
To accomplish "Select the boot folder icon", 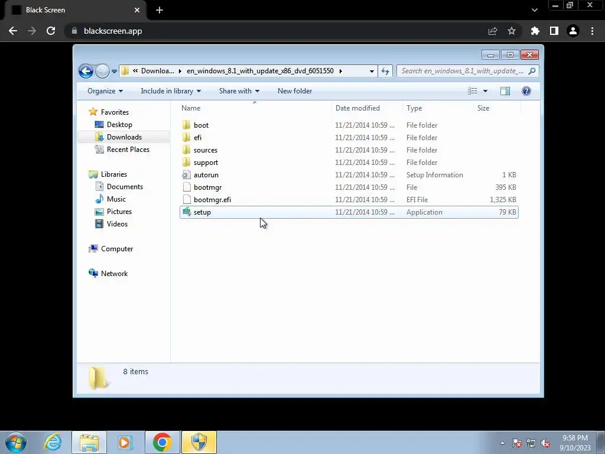I will (x=186, y=125).
